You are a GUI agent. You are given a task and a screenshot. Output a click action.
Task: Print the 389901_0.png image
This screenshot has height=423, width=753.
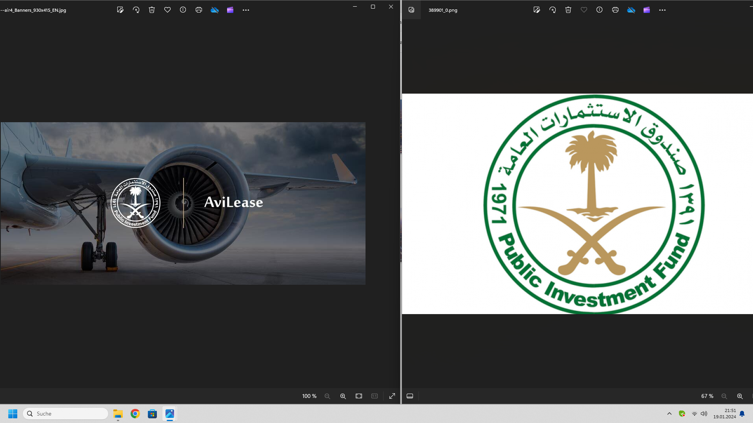[x=615, y=10]
